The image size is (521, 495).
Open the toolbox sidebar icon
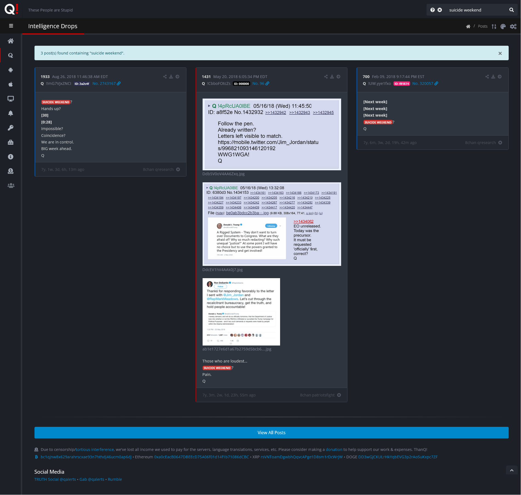point(11,142)
